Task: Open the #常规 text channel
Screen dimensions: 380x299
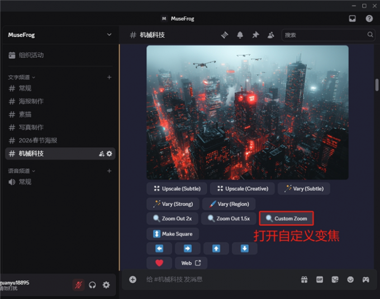Action: pos(60,88)
